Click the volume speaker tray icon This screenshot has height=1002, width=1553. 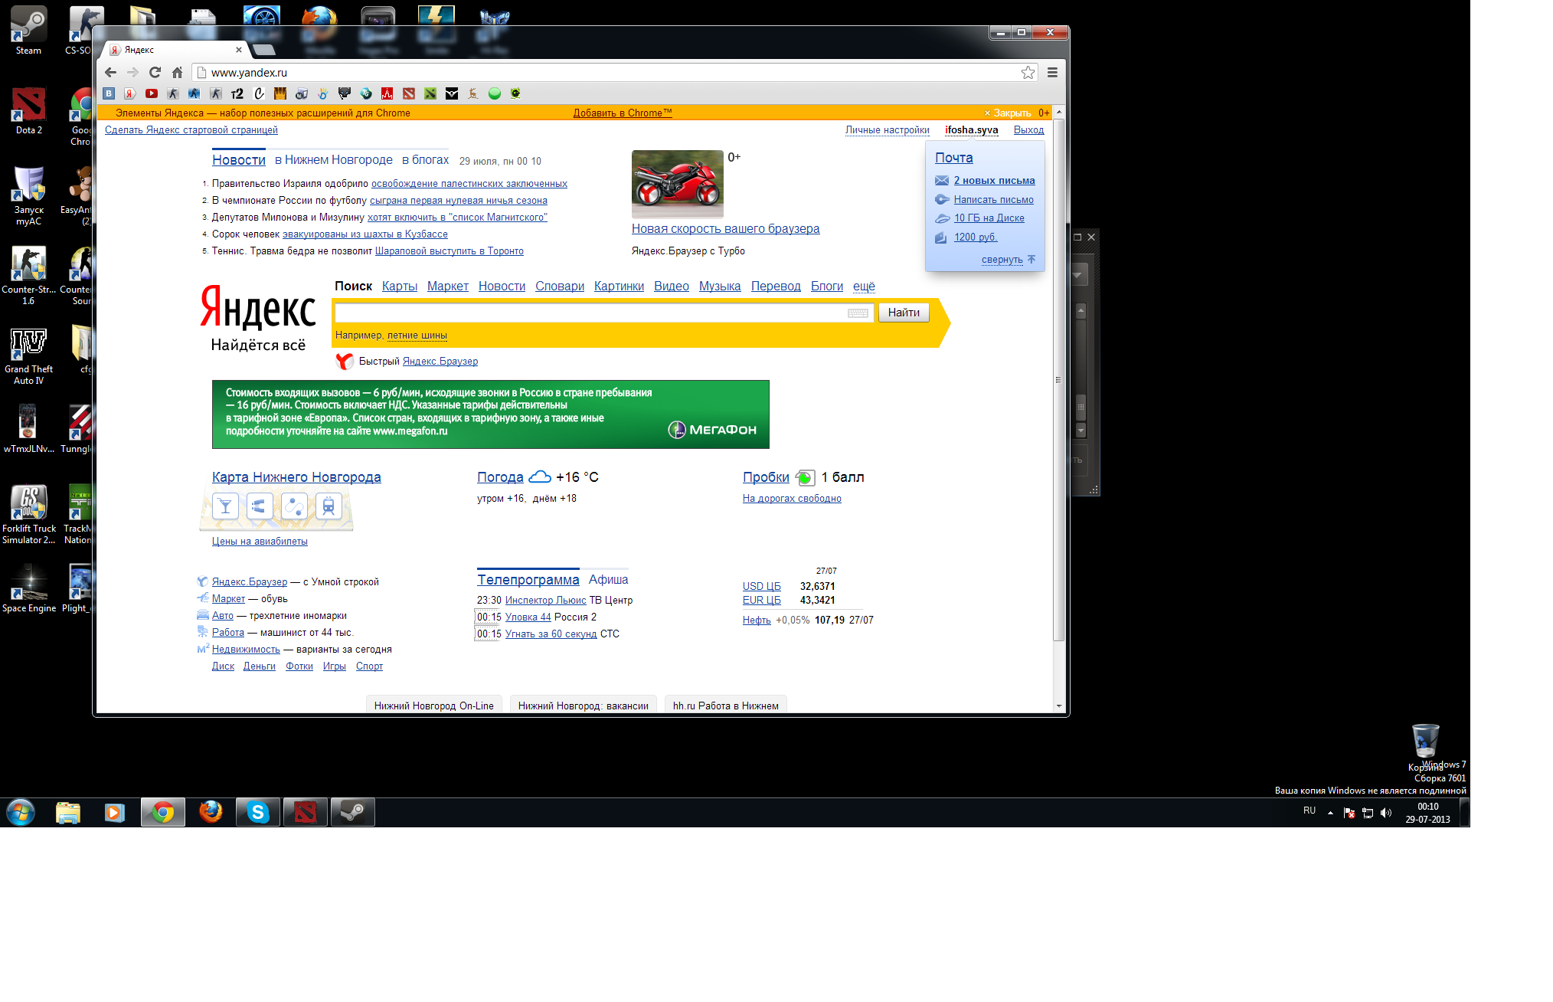point(1386,813)
